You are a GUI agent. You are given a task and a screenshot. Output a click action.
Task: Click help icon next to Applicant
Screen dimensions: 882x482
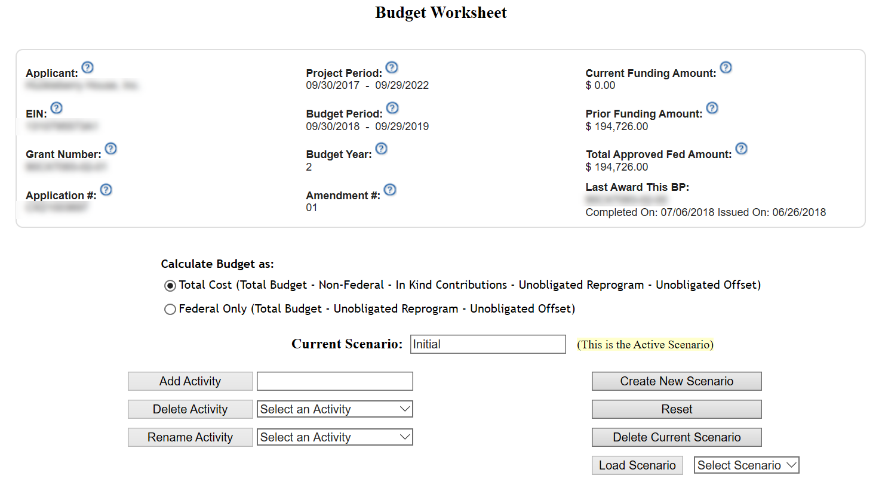87,67
